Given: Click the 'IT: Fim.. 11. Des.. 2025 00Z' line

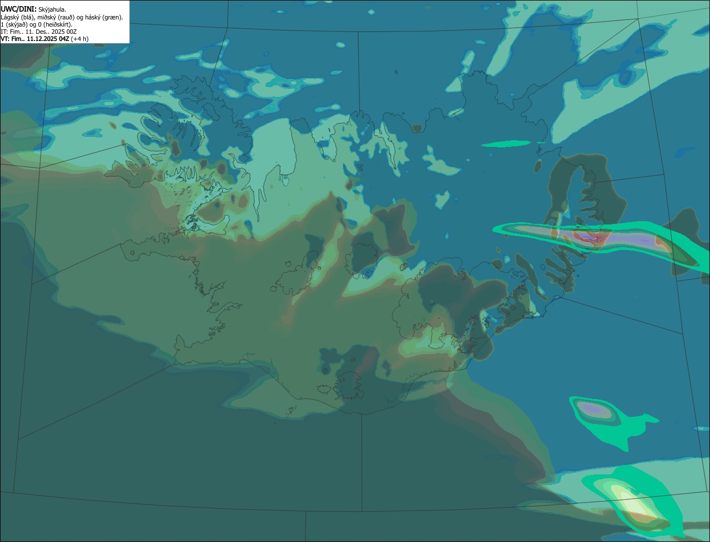Looking at the screenshot, I should (x=39, y=32).
